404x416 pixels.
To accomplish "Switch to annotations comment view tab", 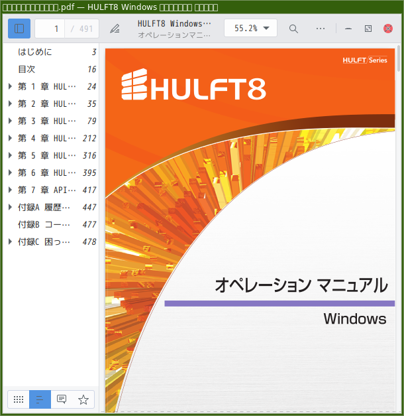I will pyautogui.click(x=62, y=399).
